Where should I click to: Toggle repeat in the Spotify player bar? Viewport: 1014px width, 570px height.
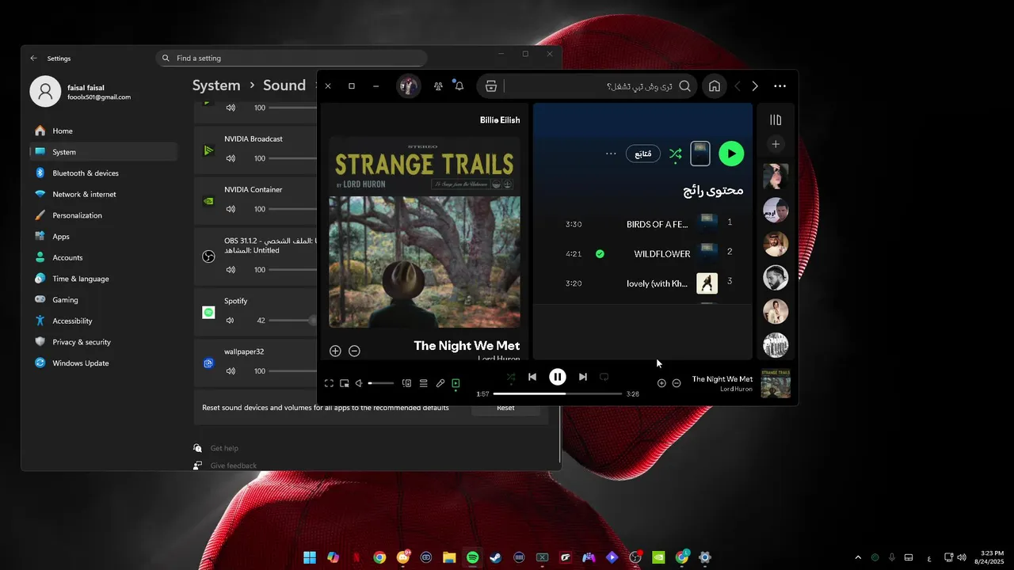[x=604, y=377]
